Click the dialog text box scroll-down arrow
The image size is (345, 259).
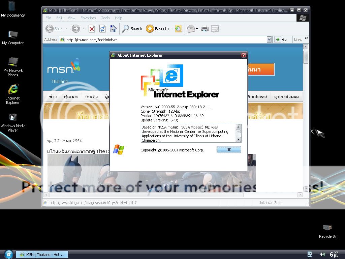click(x=238, y=139)
